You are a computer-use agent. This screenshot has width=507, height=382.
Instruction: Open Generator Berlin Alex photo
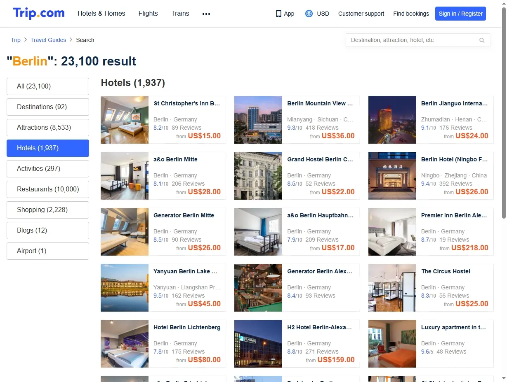258,288
